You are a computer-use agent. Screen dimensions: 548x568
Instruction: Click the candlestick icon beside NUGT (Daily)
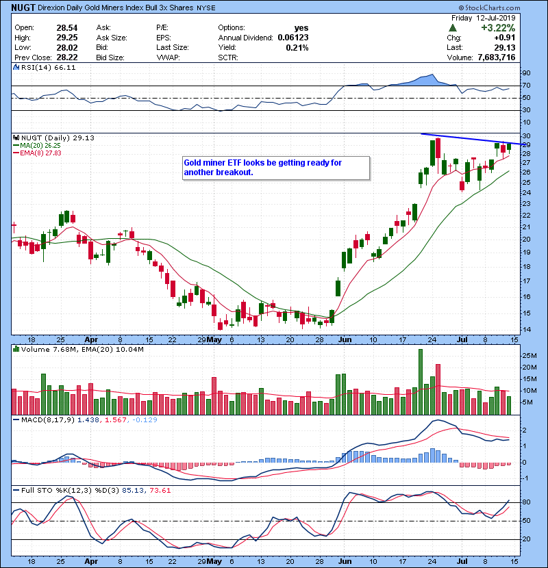[16, 138]
